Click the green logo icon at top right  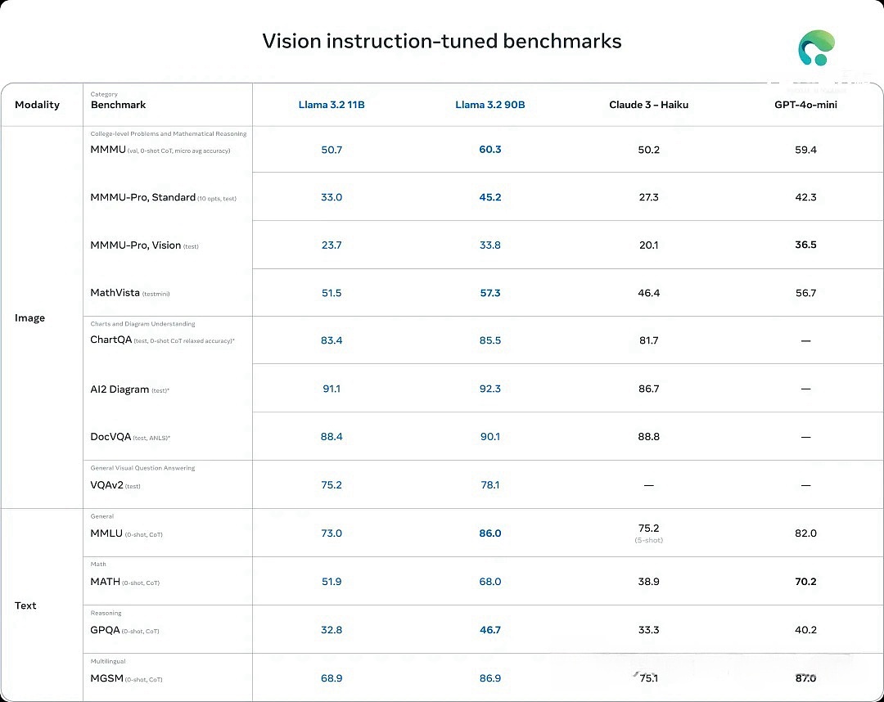tap(816, 48)
